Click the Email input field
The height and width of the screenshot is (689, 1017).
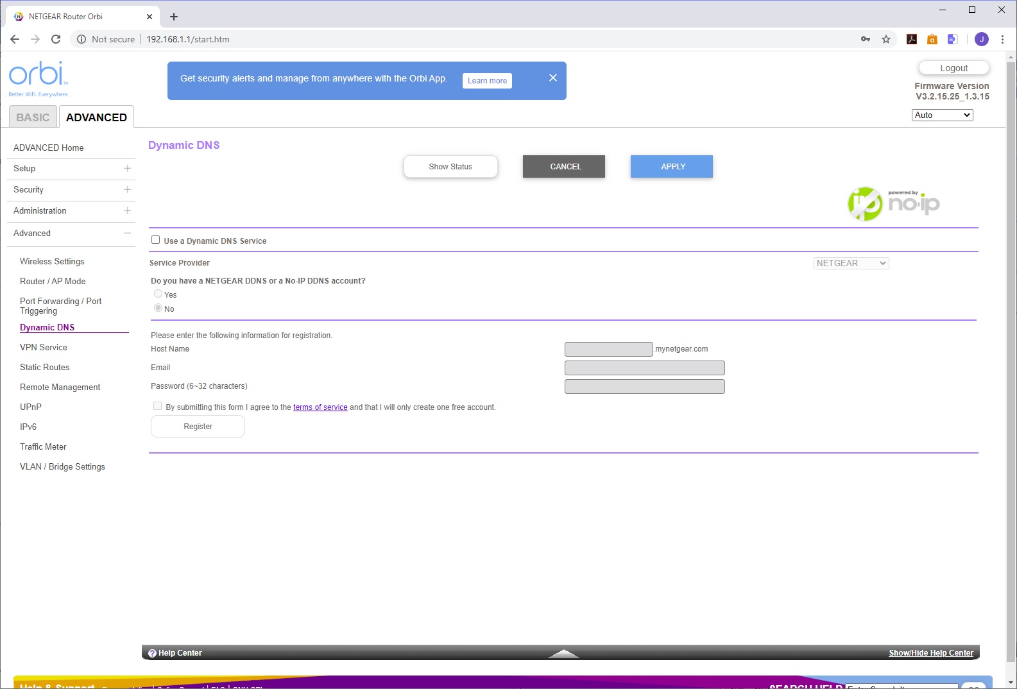pos(645,368)
